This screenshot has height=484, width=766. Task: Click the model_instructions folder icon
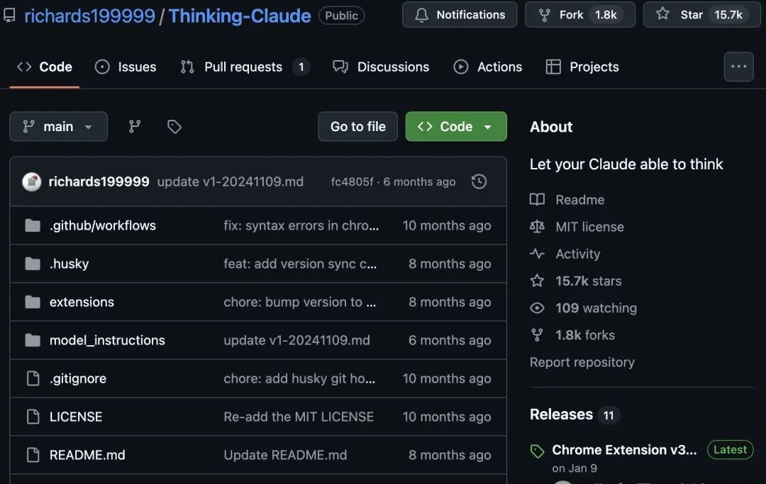click(33, 340)
